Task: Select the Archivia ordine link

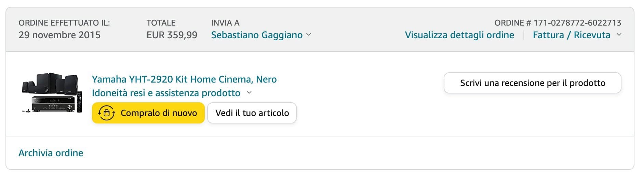Action: pos(51,153)
